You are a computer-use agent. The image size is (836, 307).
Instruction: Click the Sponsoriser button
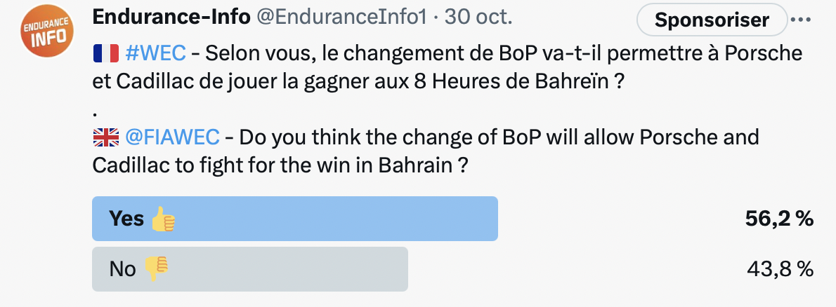(712, 20)
